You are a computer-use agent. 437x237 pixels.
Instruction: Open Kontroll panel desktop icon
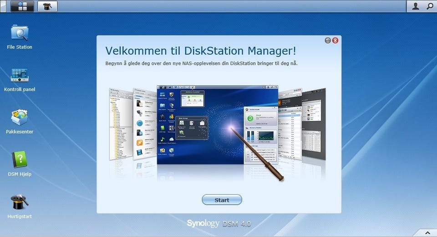pyautogui.click(x=20, y=80)
